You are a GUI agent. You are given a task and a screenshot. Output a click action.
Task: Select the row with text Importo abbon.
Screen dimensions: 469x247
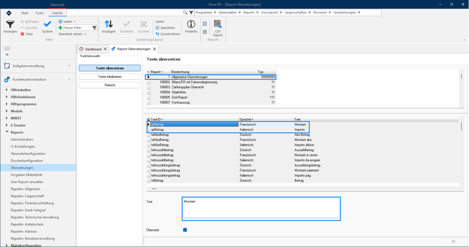[303, 145]
